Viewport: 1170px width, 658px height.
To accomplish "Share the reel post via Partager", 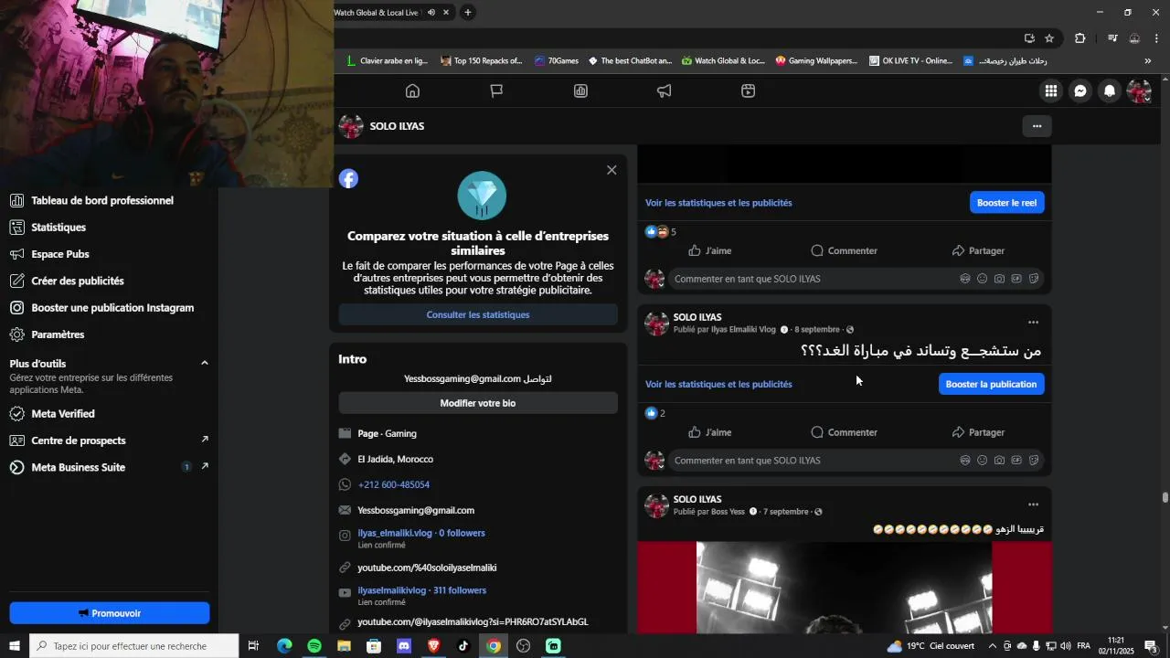I will coord(978,250).
